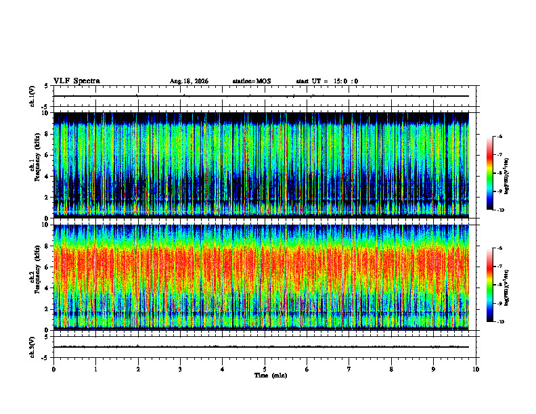Click the time axis tick label "10"
The height and width of the screenshot is (414, 536).
coord(476,369)
